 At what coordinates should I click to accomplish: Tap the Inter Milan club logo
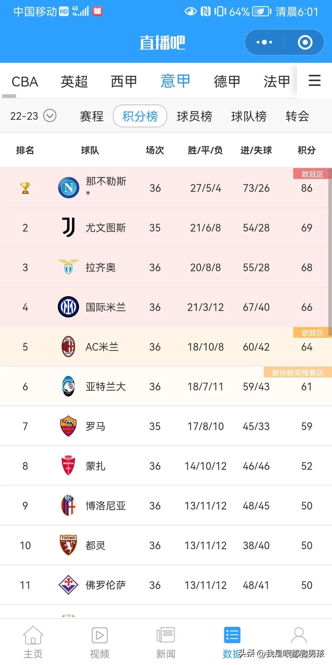click(x=69, y=307)
